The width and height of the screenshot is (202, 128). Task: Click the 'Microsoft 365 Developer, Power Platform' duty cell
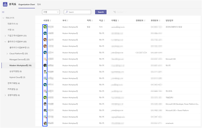click(x=182, y=104)
